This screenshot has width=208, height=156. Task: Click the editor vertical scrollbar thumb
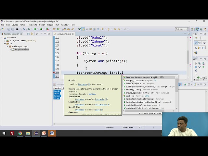point(188,58)
